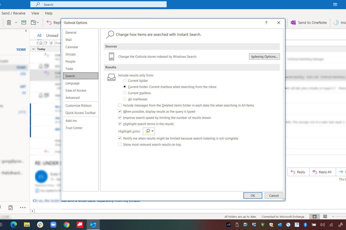The width and height of the screenshot is (346, 230).
Task: Click the Archive box icon in the toolbar
Action: point(24,22)
